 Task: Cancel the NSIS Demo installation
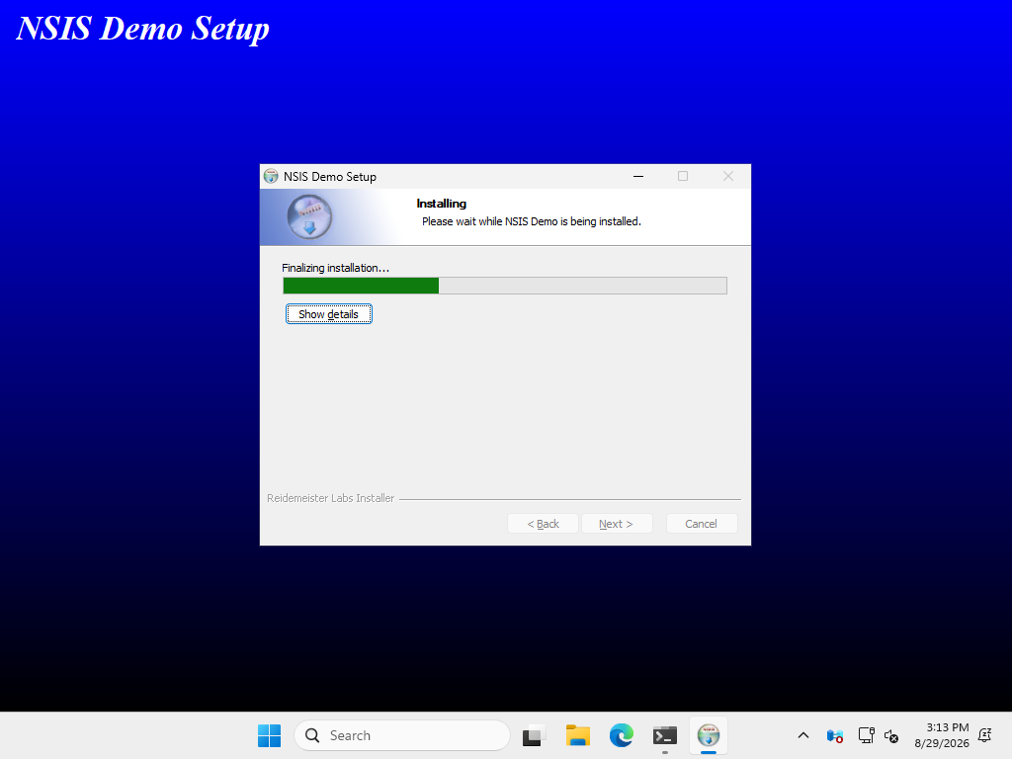(701, 524)
